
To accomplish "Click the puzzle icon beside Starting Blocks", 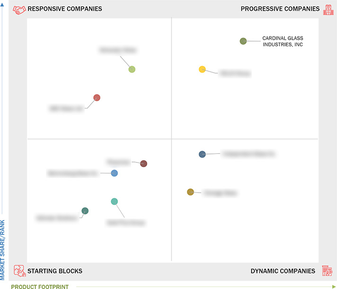I will pos(20,271).
